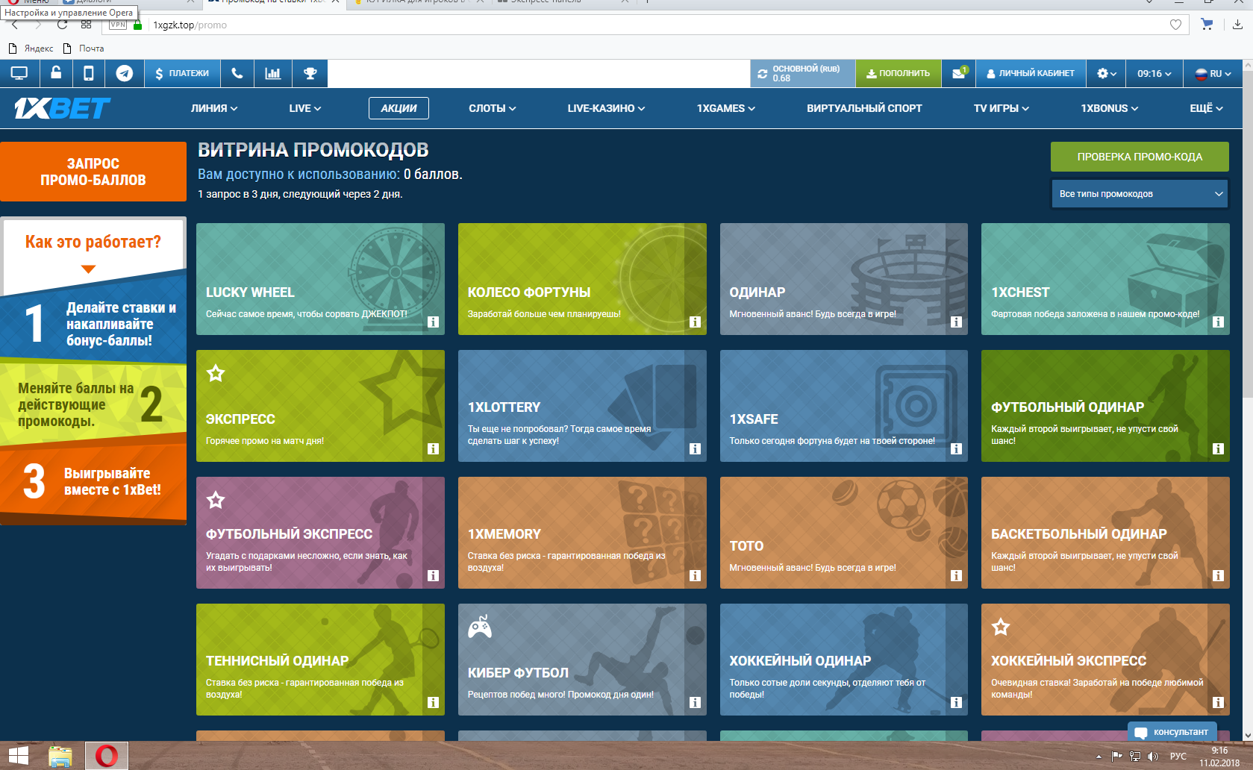The width and height of the screenshot is (1253, 770).
Task: Show info for Футбольный Одинар promo
Action: tap(1218, 449)
